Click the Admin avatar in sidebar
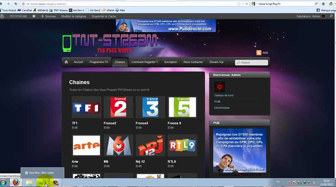Image resolution: width=336 pixels, height=187 pixels. coord(220,87)
